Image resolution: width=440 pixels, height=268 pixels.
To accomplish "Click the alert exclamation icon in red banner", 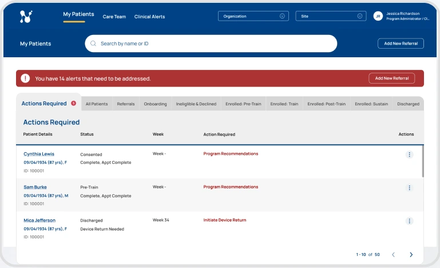I will coord(25,78).
